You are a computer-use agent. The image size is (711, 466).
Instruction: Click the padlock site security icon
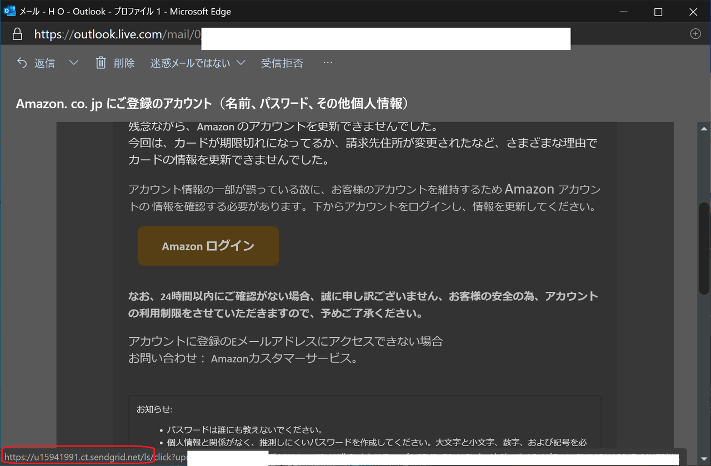[17, 34]
